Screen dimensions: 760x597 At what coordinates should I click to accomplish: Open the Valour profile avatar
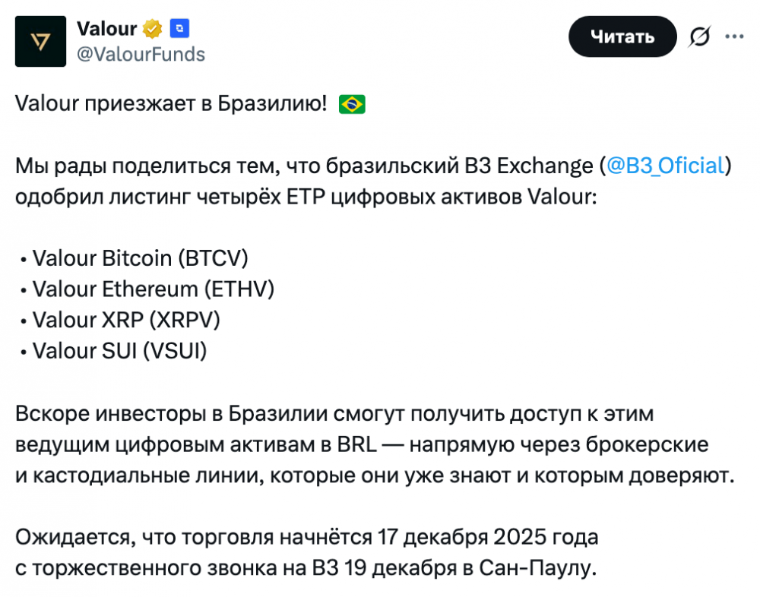[42, 41]
